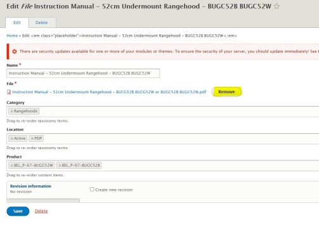The image size is (319, 236).
Task: Remove the Rangehoods category tag
Action: (12, 111)
